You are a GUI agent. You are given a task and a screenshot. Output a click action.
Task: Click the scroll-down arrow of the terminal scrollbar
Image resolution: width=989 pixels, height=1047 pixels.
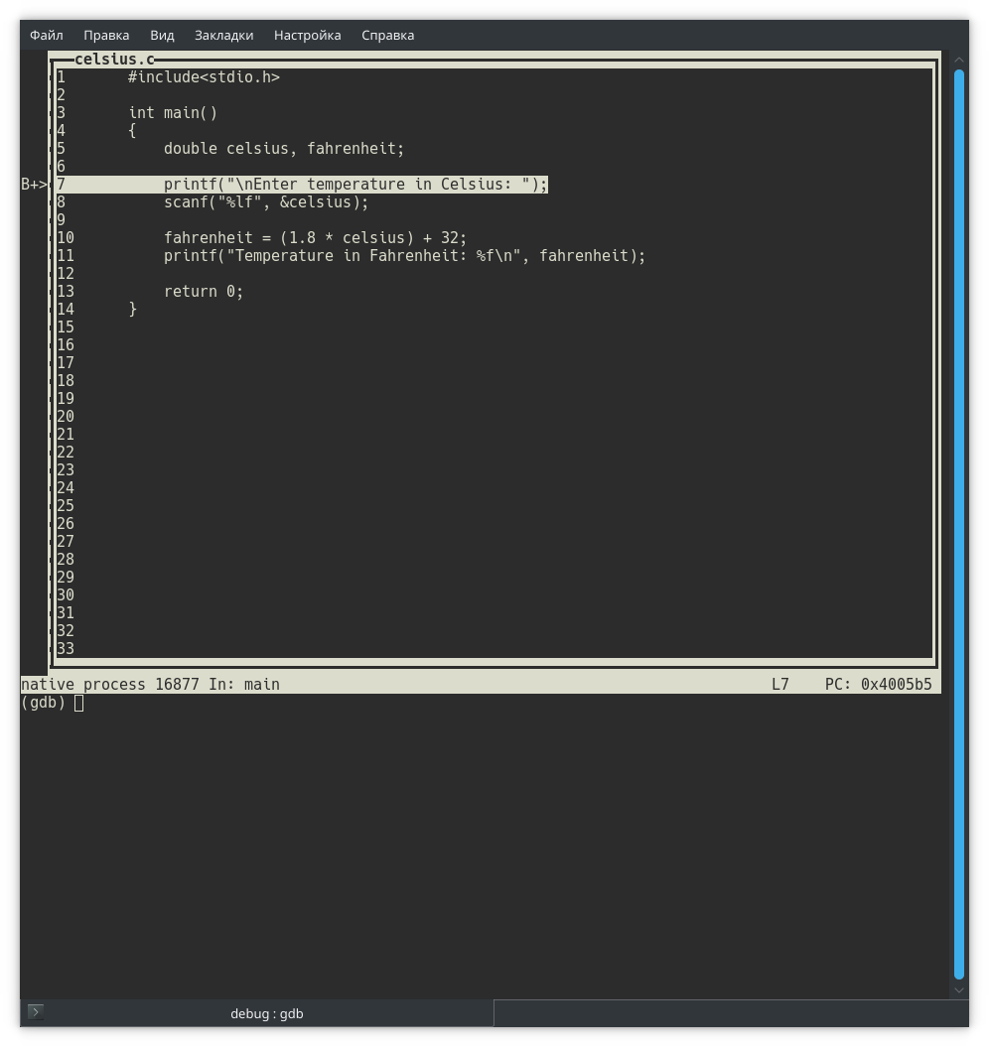pyautogui.click(x=959, y=989)
